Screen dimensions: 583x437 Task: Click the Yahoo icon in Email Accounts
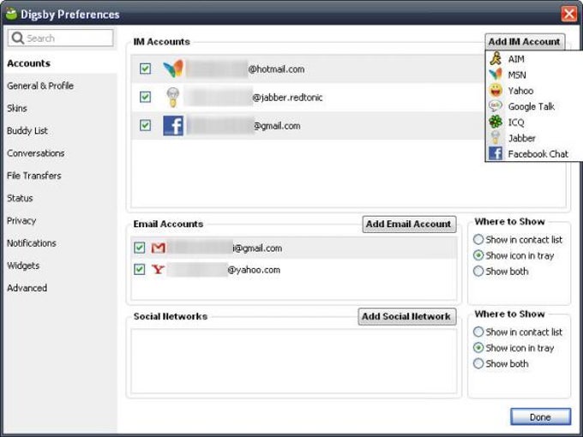[x=158, y=269]
